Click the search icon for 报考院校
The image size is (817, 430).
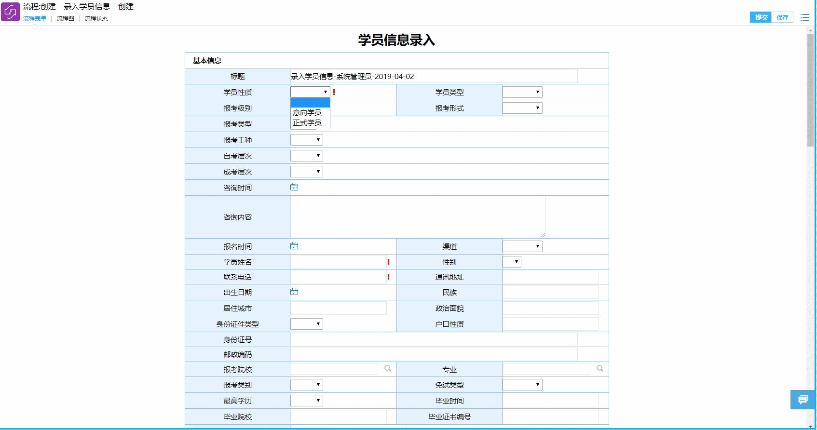[388, 369]
